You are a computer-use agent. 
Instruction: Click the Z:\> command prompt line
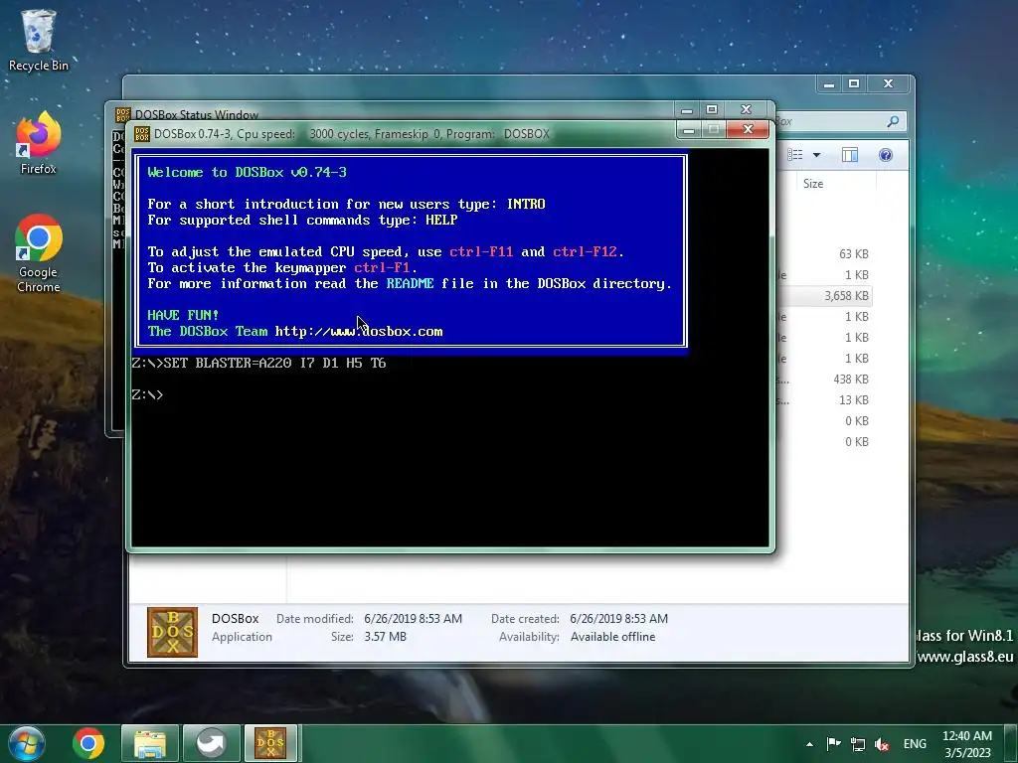click(x=147, y=395)
